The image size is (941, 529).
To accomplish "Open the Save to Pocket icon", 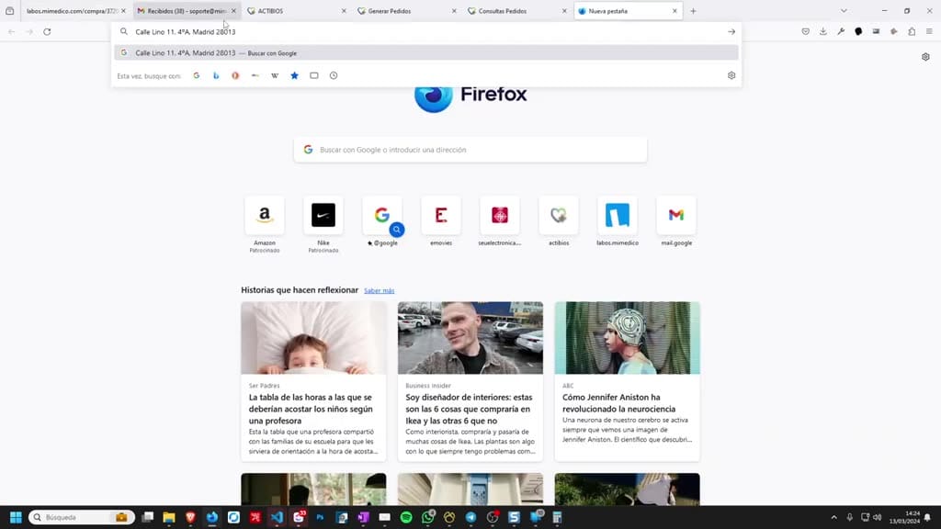I will pos(805,32).
